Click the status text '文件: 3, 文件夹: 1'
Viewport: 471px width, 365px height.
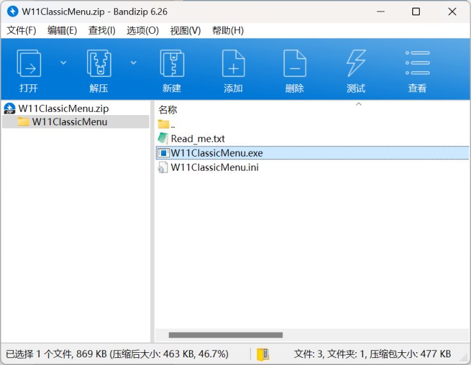[x=330, y=354]
